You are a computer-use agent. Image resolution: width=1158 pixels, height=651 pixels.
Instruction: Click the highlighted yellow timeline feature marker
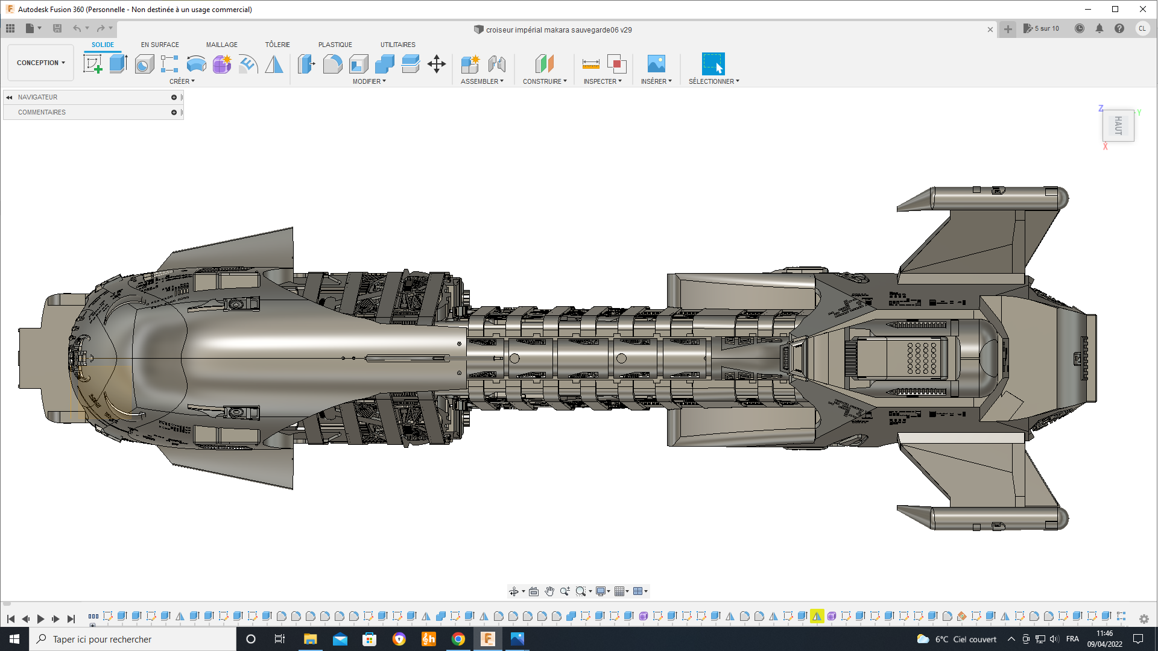point(817,616)
